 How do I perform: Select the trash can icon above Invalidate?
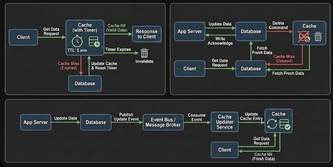pyautogui.click(x=144, y=53)
